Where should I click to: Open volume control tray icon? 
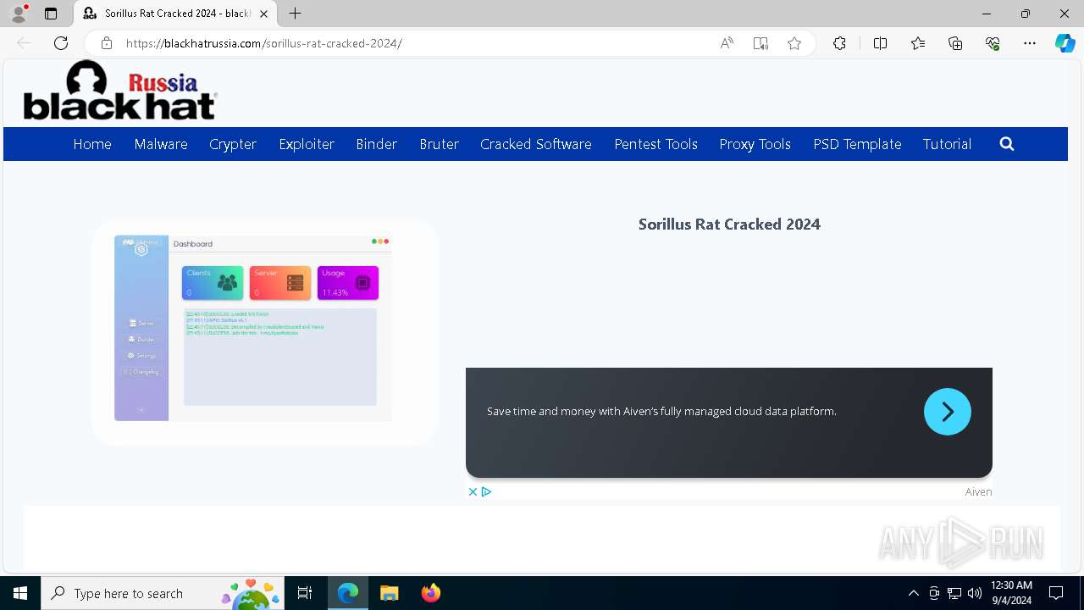tap(975, 593)
